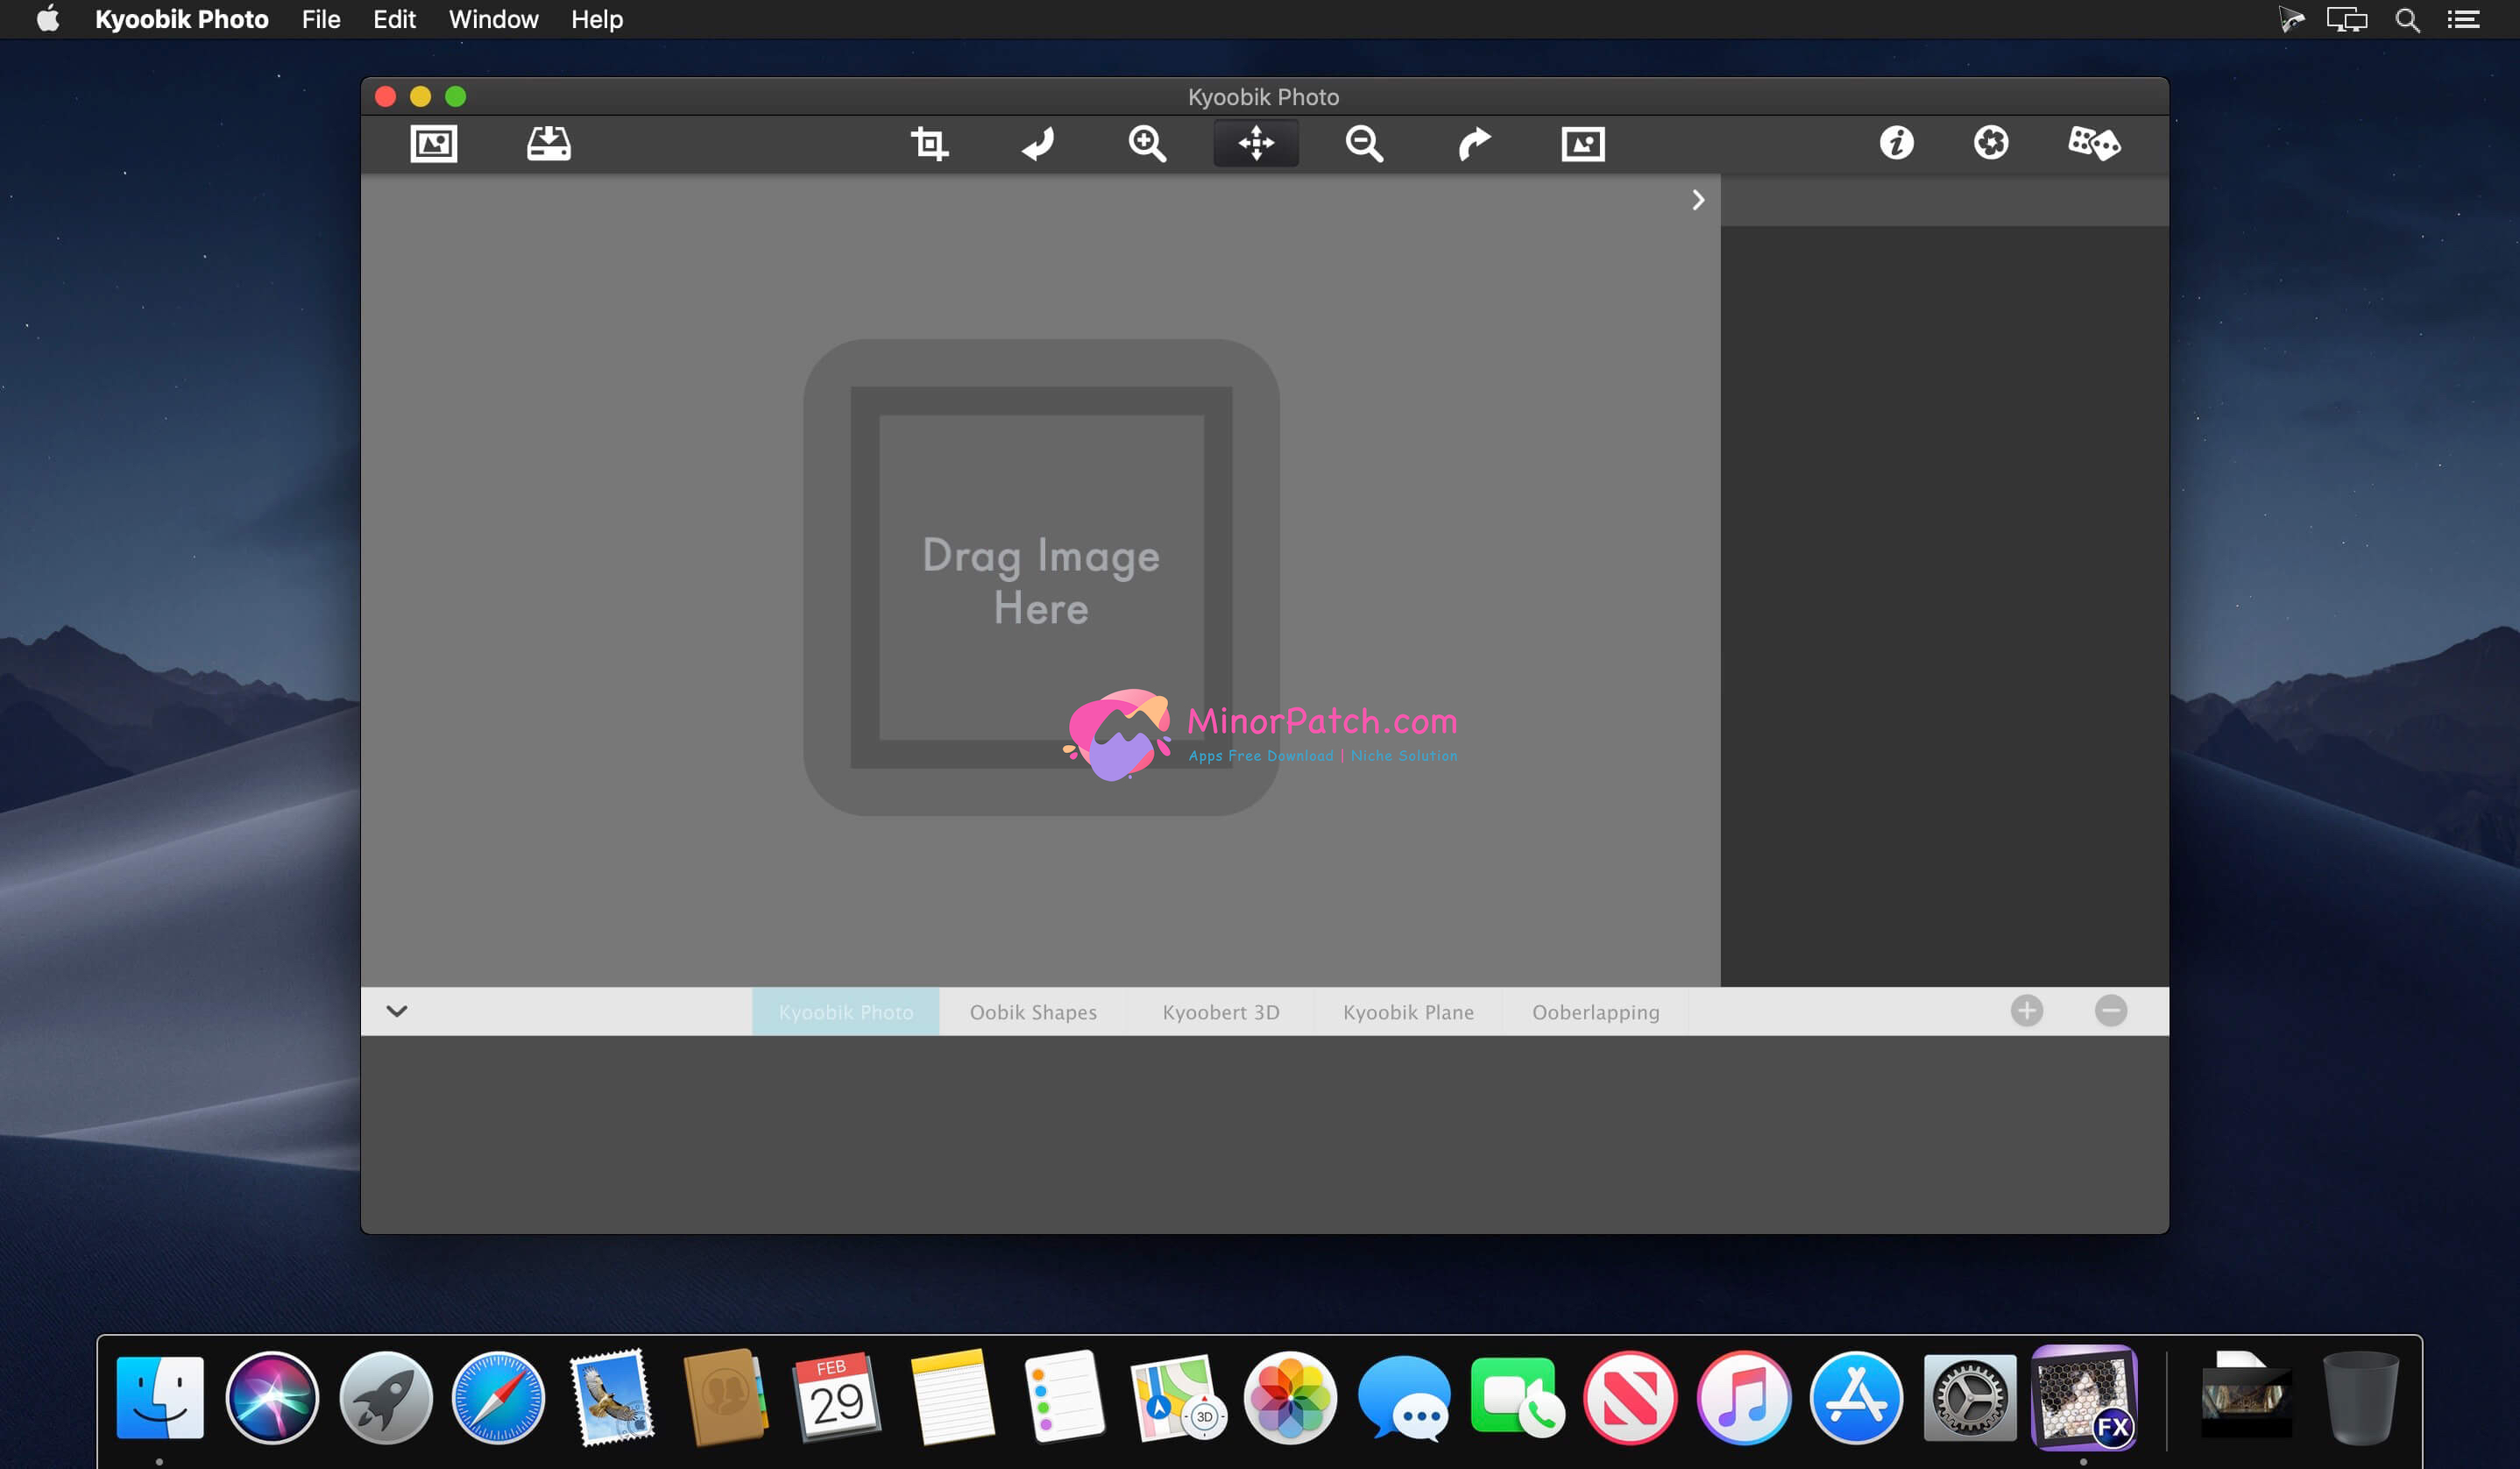Open Notification Center list icon
This screenshot has width=2520, height=1469.
(x=2463, y=19)
